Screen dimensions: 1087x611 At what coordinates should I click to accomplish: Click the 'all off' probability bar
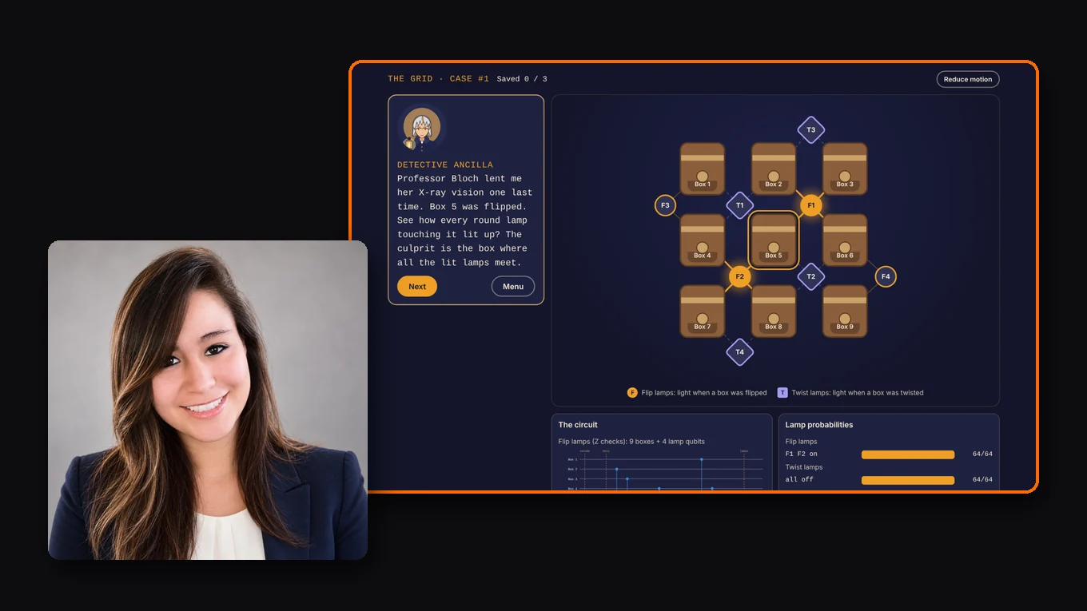907,480
